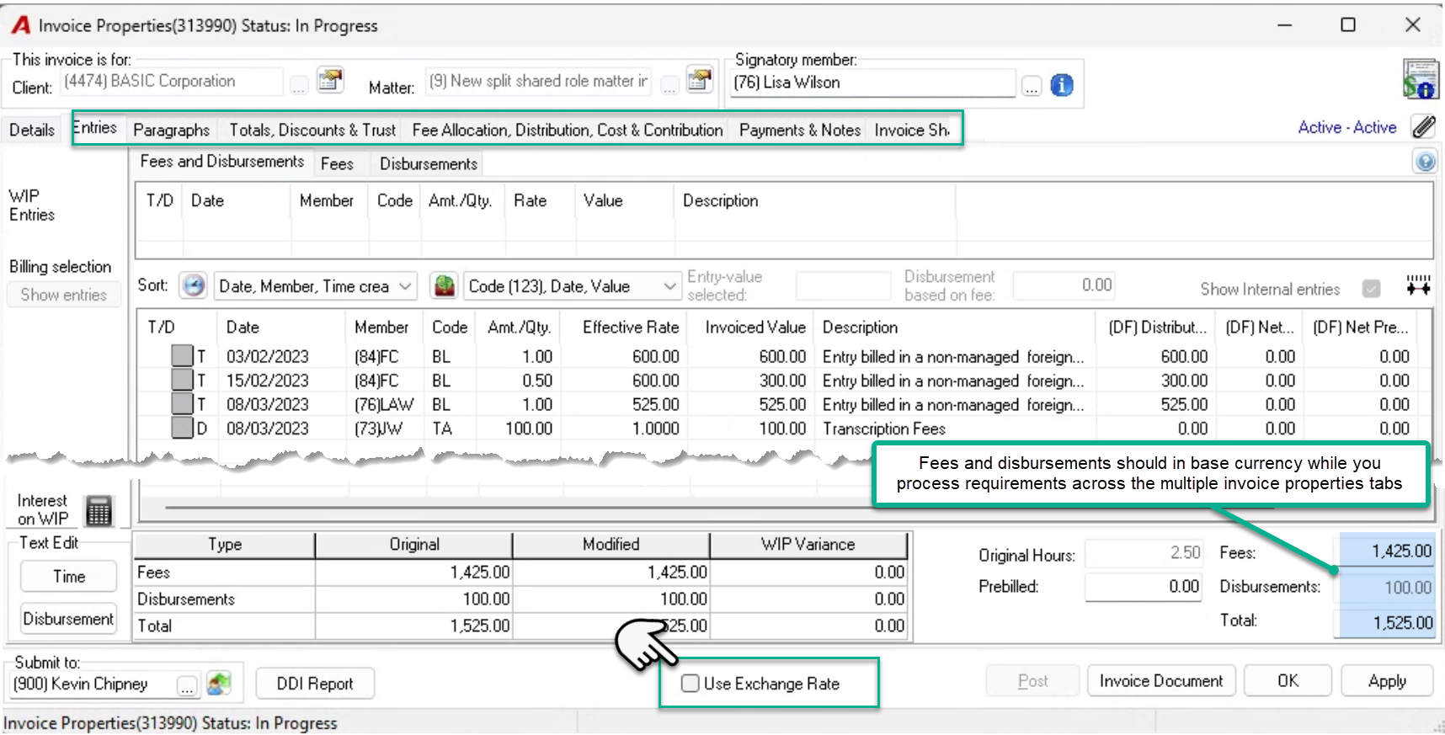Viewport: 1445px width, 735px height.
Task: Switch to the Details tab
Action: [x=32, y=130]
